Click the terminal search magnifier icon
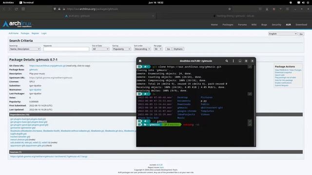312x175 pixels. (227, 61)
